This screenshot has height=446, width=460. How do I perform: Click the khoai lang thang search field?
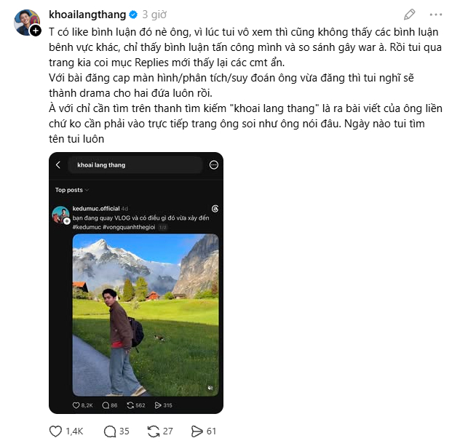click(135, 164)
